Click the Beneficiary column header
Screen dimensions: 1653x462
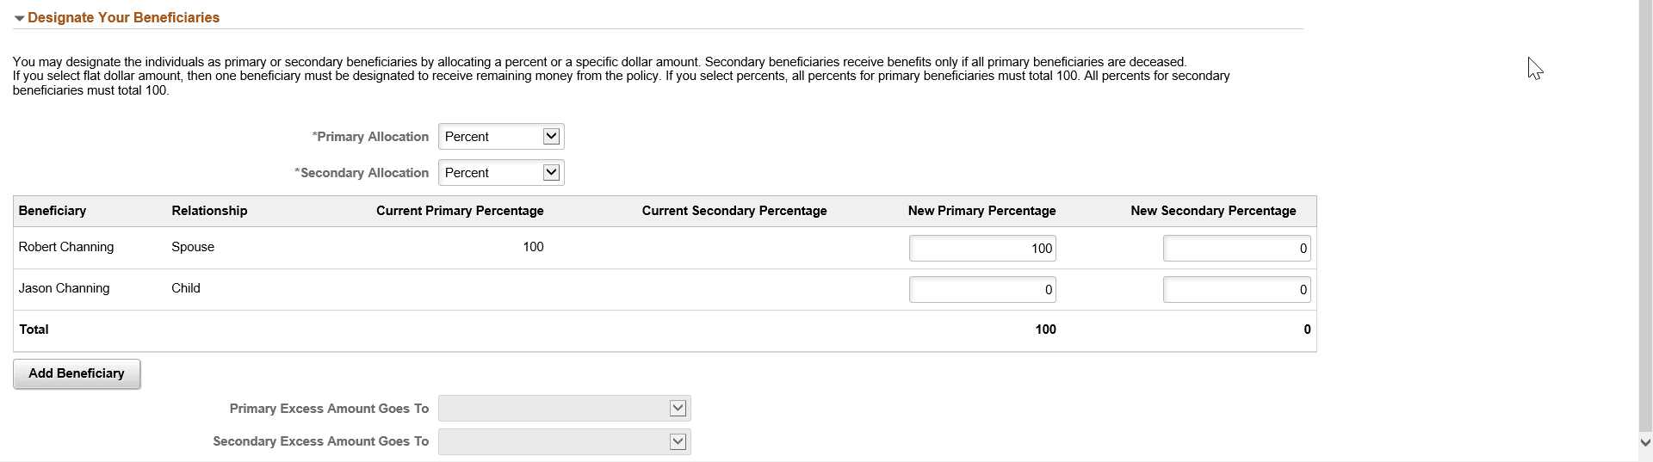click(x=53, y=211)
